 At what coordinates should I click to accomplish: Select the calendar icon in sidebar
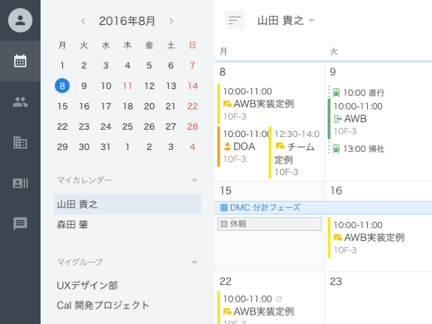[20, 61]
